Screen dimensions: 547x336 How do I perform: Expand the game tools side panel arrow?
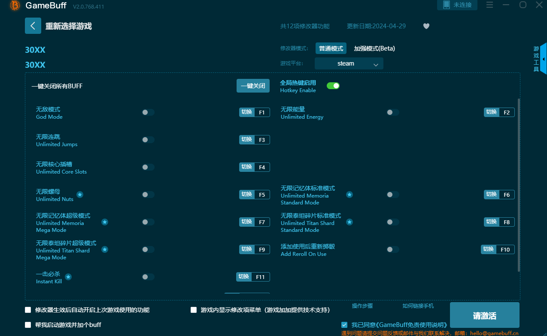(x=544, y=59)
